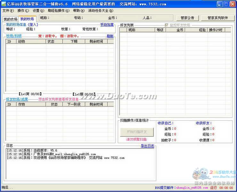The image size is (237, 192).
Task: Click the 状态 header in animal table
Action: pos(54,41)
